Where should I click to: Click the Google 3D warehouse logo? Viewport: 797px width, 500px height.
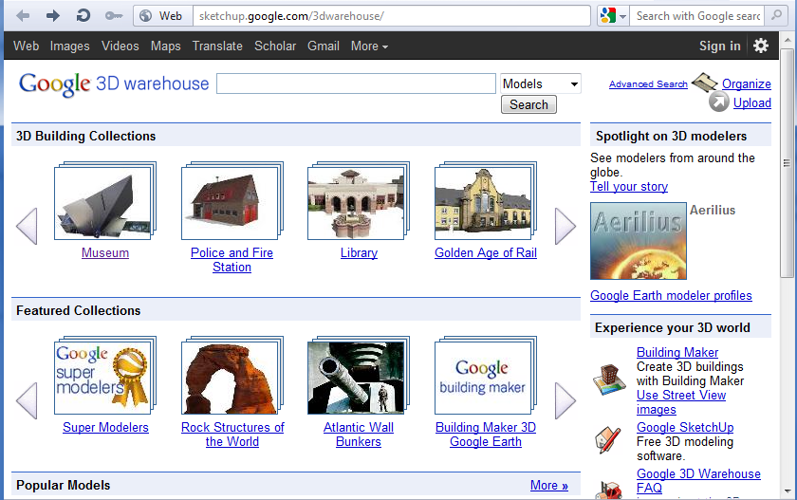(114, 83)
